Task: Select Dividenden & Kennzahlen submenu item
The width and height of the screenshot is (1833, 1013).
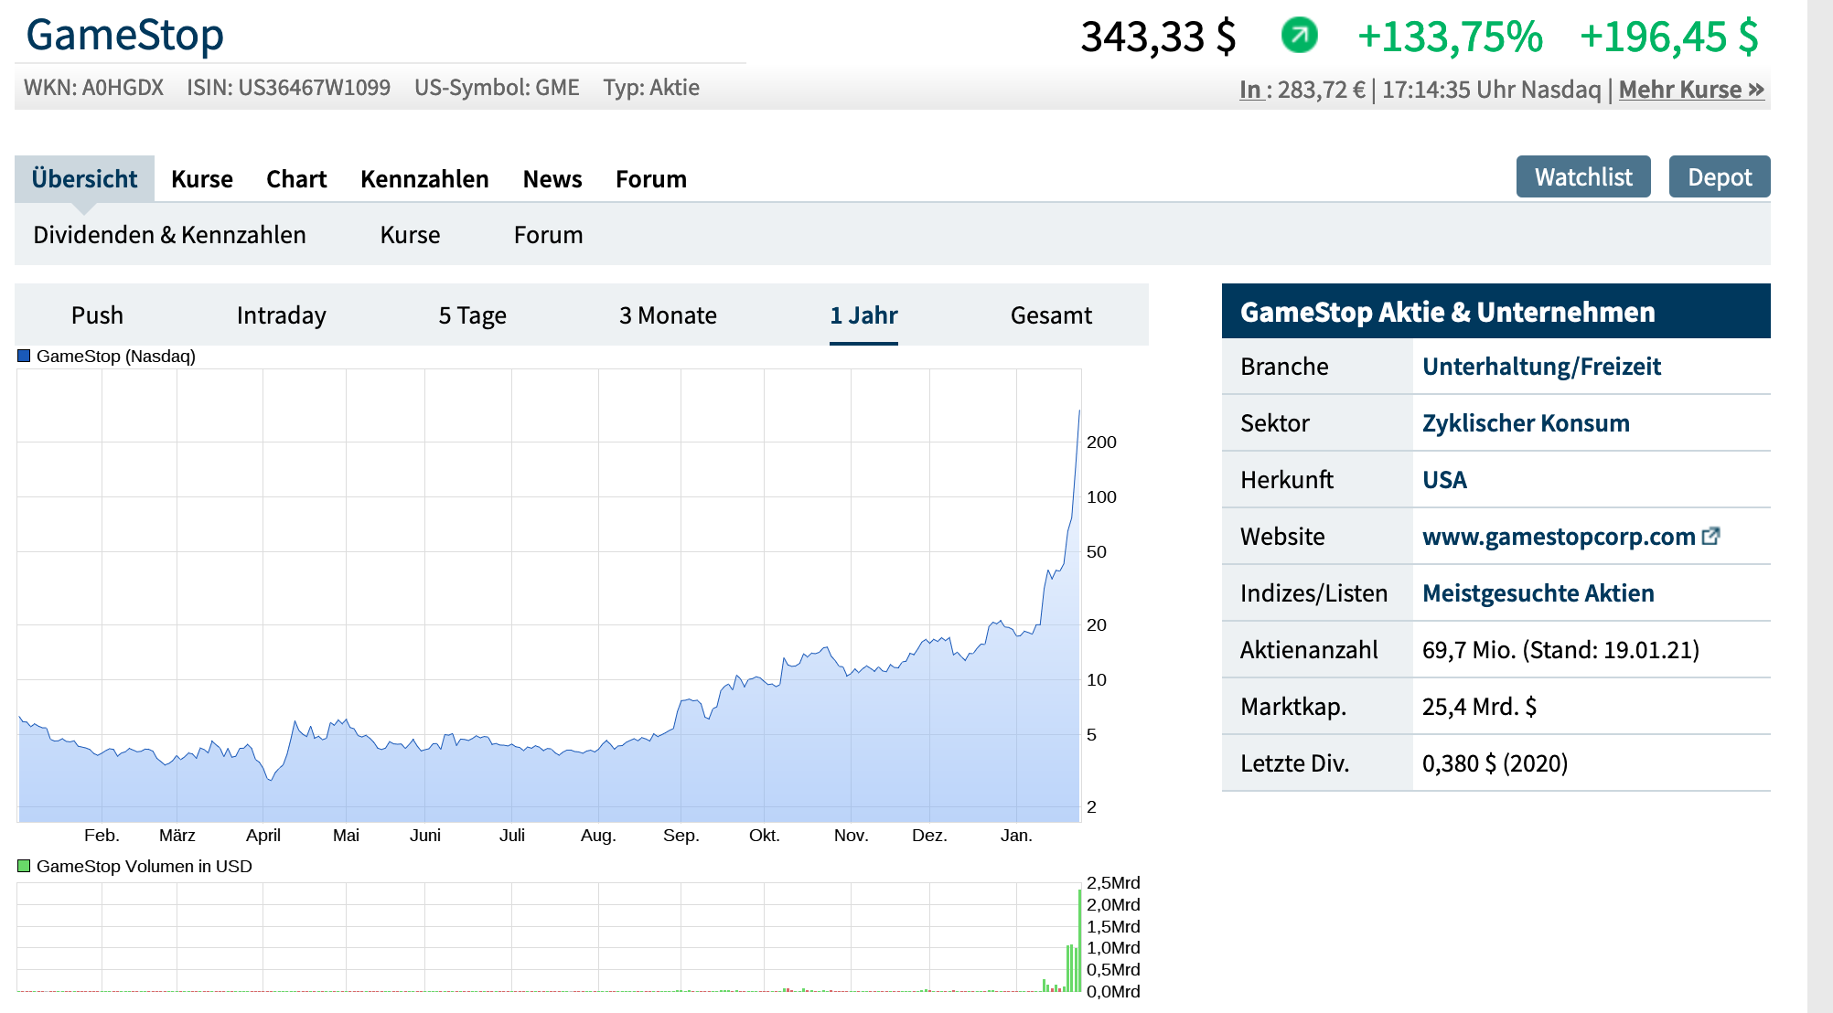Action: (x=169, y=235)
